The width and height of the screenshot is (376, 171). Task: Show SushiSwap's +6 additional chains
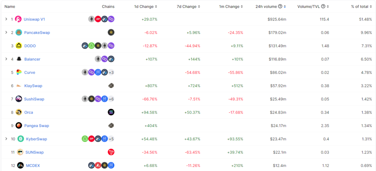coord(111,99)
